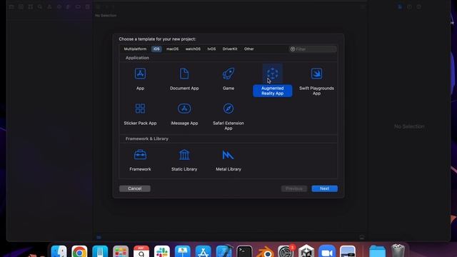Screen dimensions: 457x257
Task: Open Zoom from the Dock
Action: tap(327, 252)
